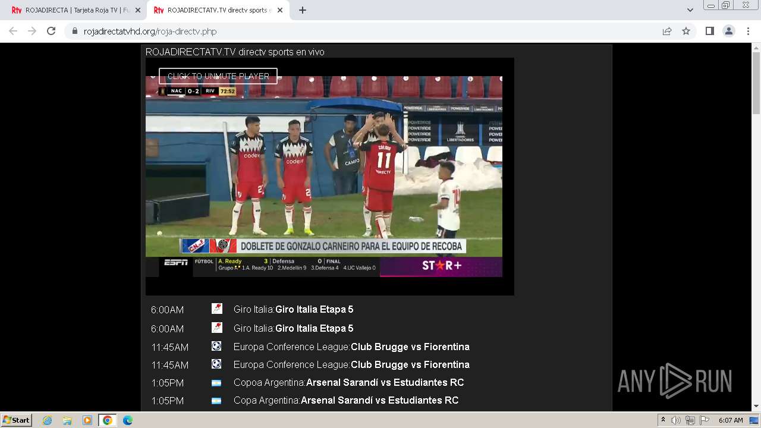This screenshot has width=761, height=428.
Task: Open the Windows Start menu
Action: pos(16,420)
